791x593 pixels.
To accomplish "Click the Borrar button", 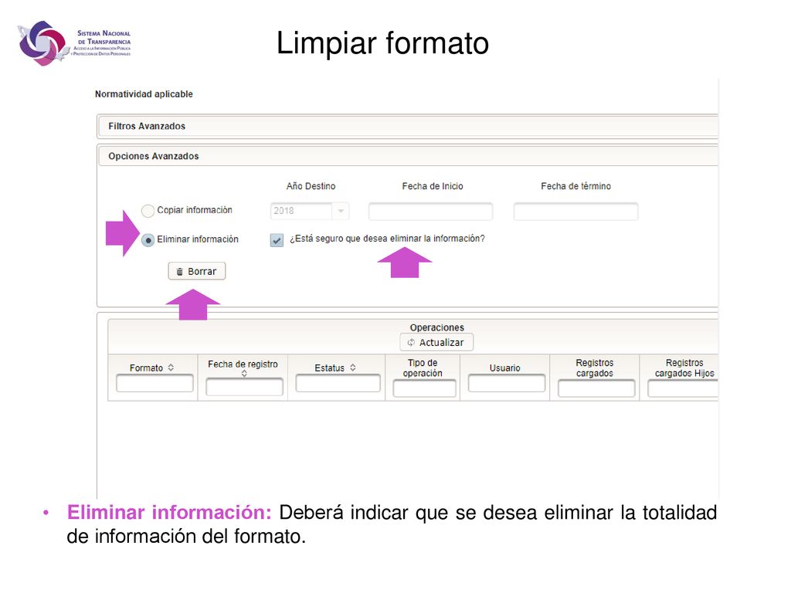I will 197,271.
